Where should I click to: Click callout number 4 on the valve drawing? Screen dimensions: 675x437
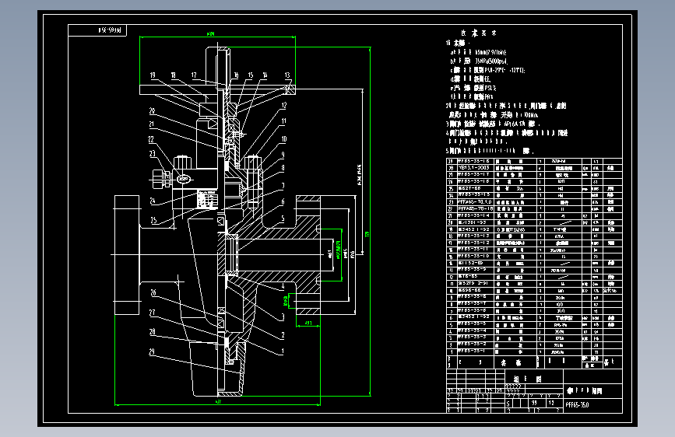click(x=283, y=285)
